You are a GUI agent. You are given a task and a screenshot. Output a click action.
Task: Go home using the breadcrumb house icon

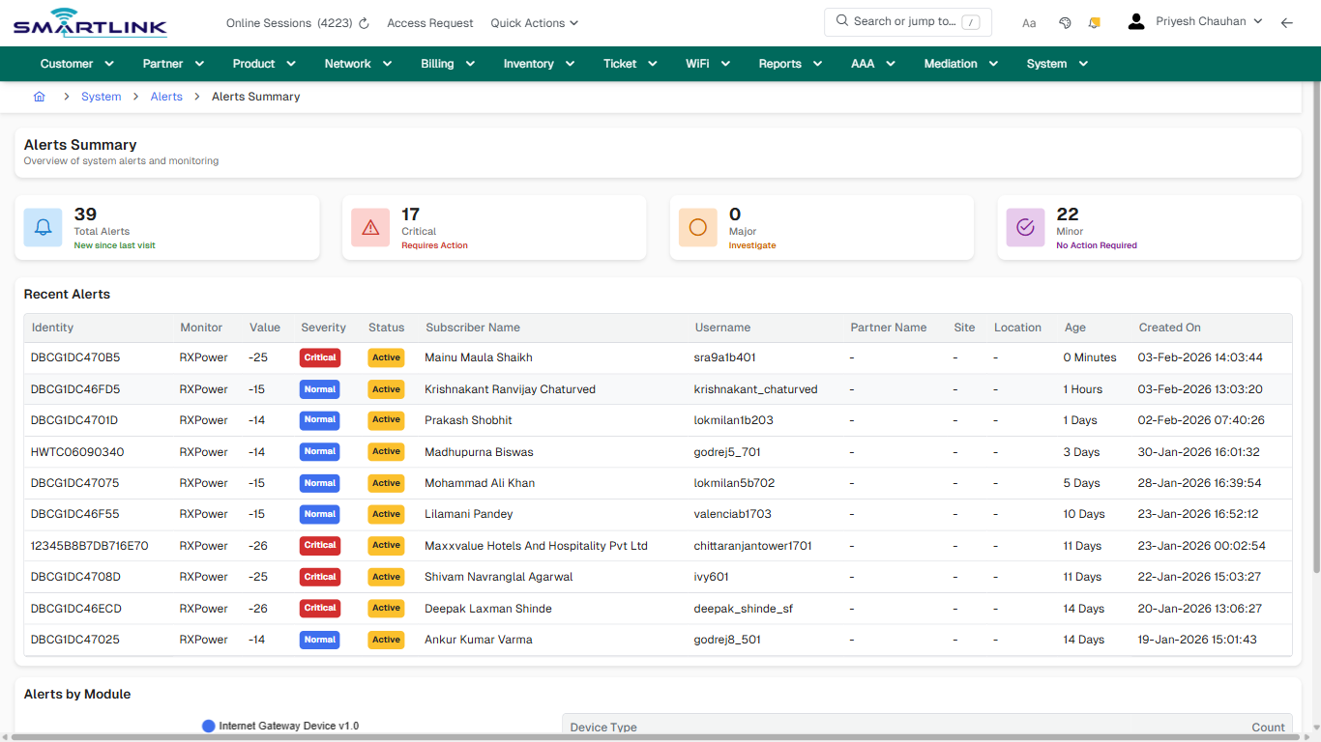click(x=39, y=97)
